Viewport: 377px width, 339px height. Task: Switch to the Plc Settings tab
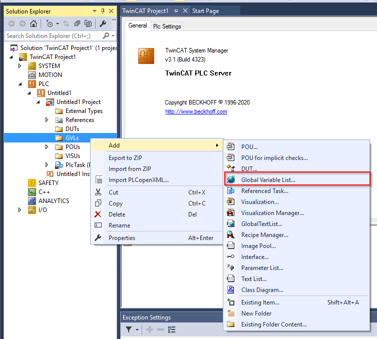click(167, 26)
